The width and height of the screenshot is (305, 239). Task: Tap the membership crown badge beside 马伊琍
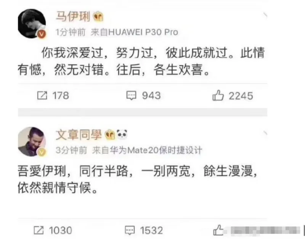point(98,16)
